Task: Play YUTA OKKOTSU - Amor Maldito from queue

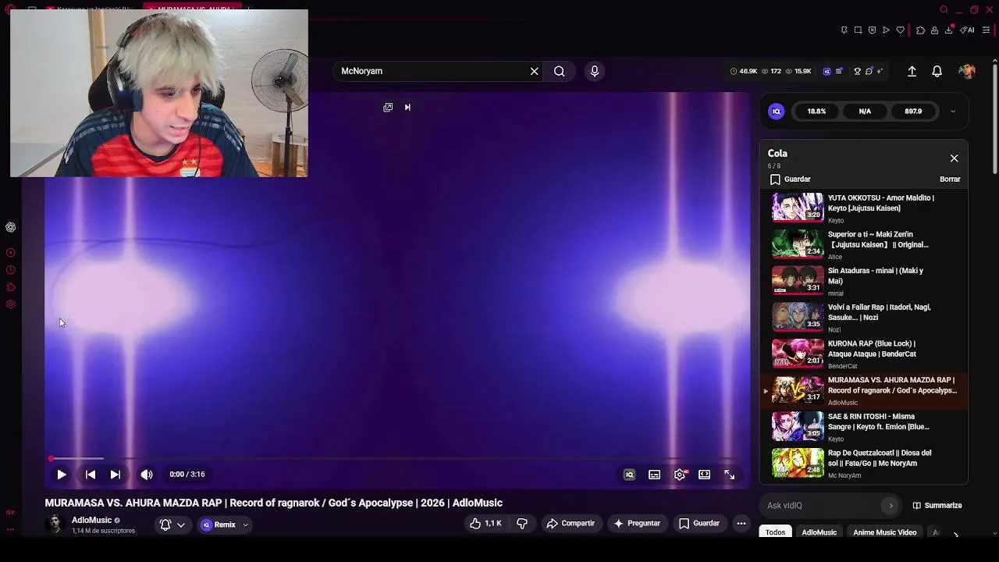Action: [x=865, y=208]
